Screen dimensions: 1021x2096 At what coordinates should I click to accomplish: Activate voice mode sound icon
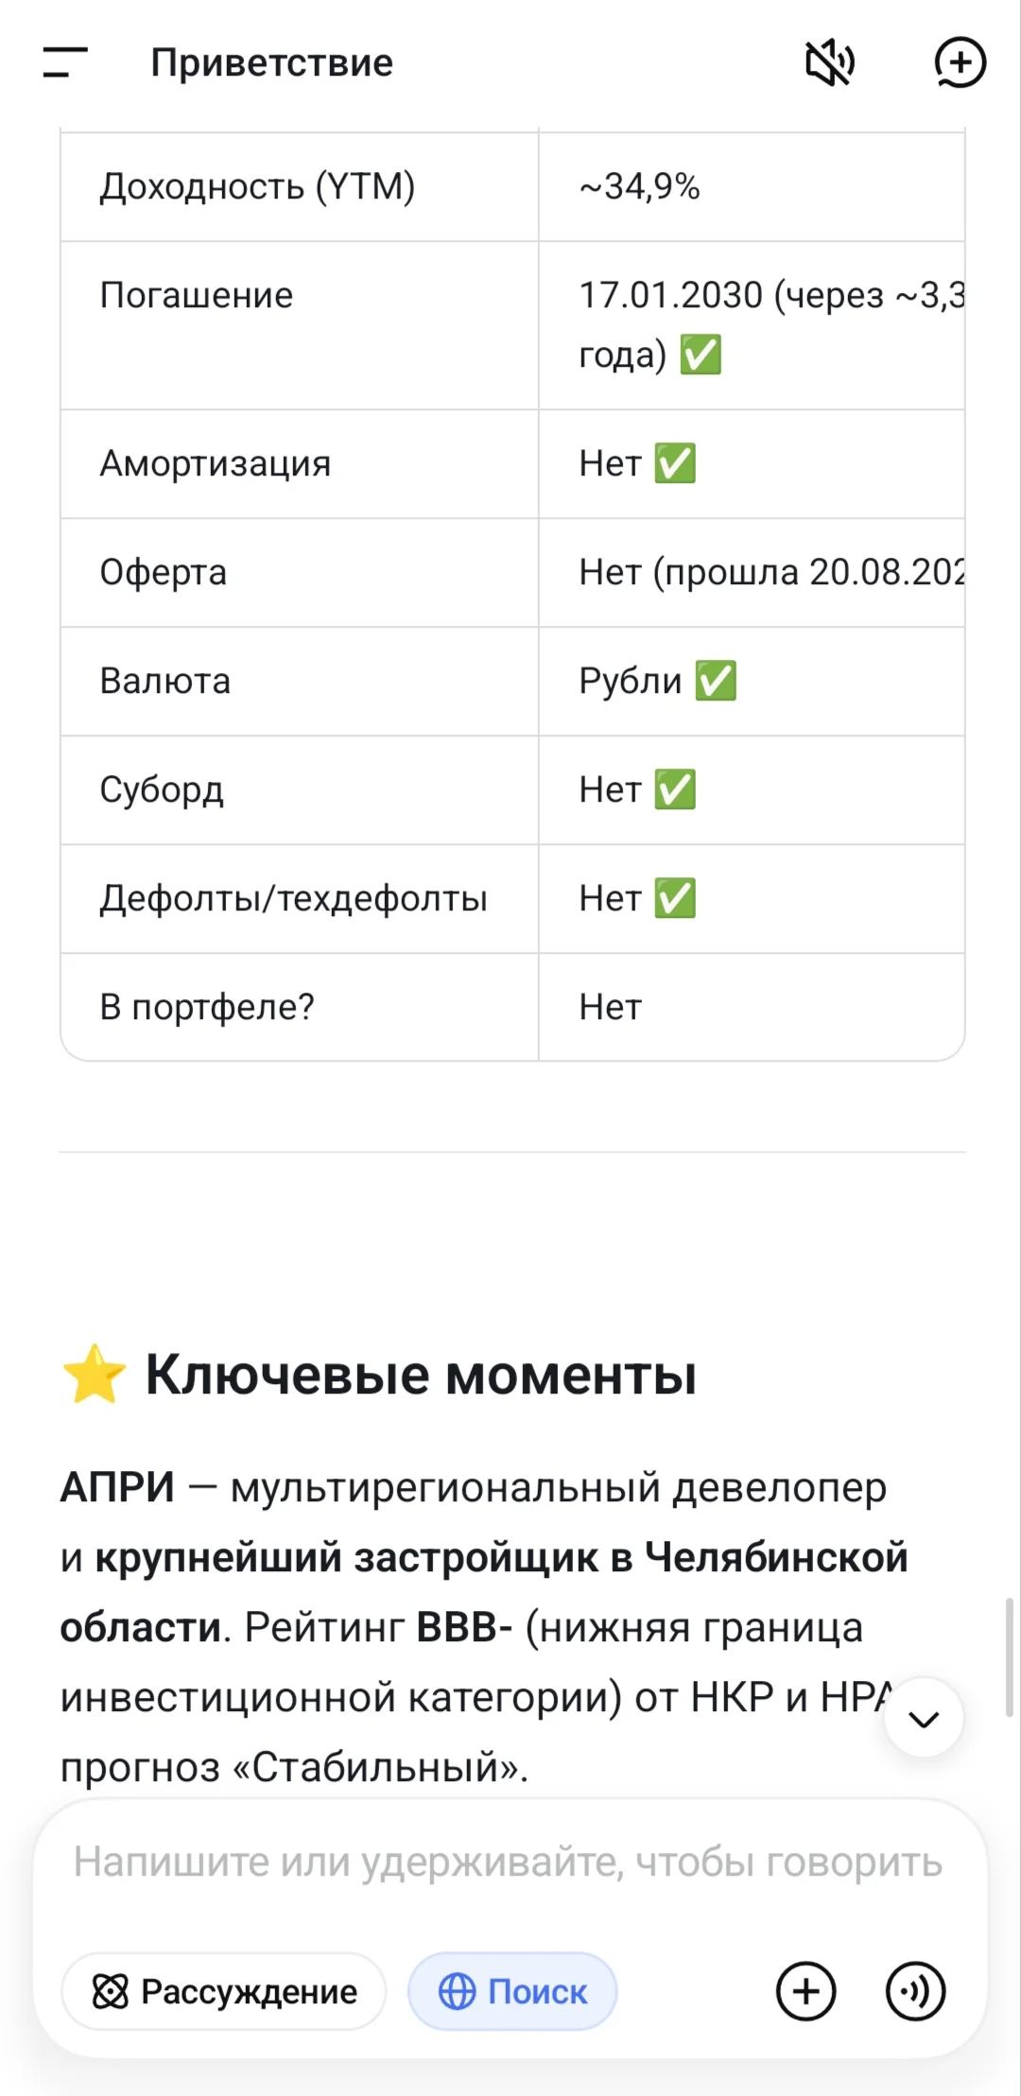(915, 1991)
